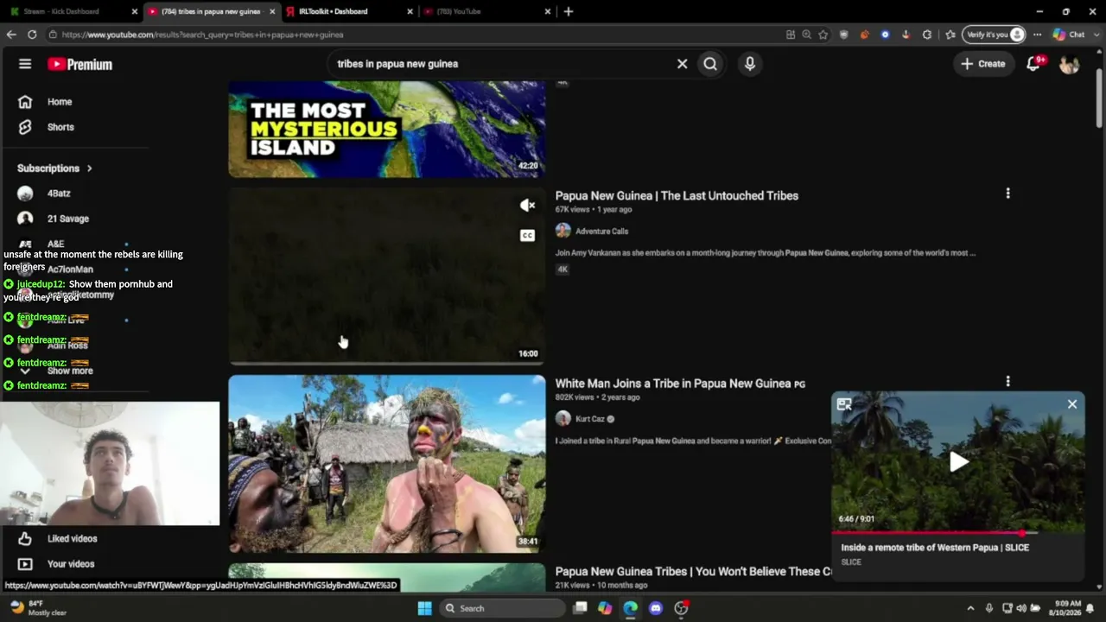Open YouTube notifications bell

pos(1033,64)
